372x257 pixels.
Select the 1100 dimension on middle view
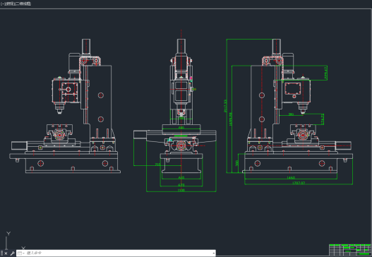(181, 190)
